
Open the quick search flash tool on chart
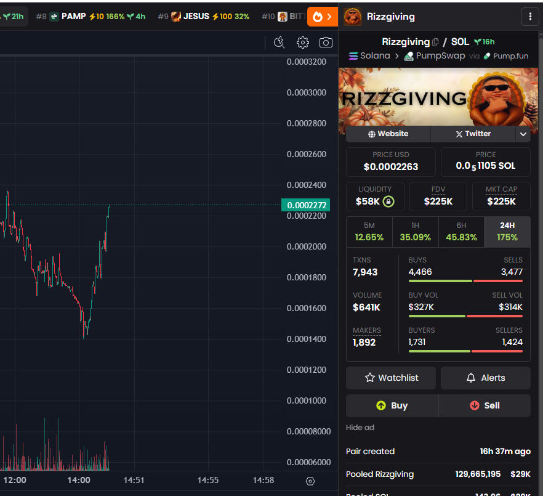click(x=279, y=42)
